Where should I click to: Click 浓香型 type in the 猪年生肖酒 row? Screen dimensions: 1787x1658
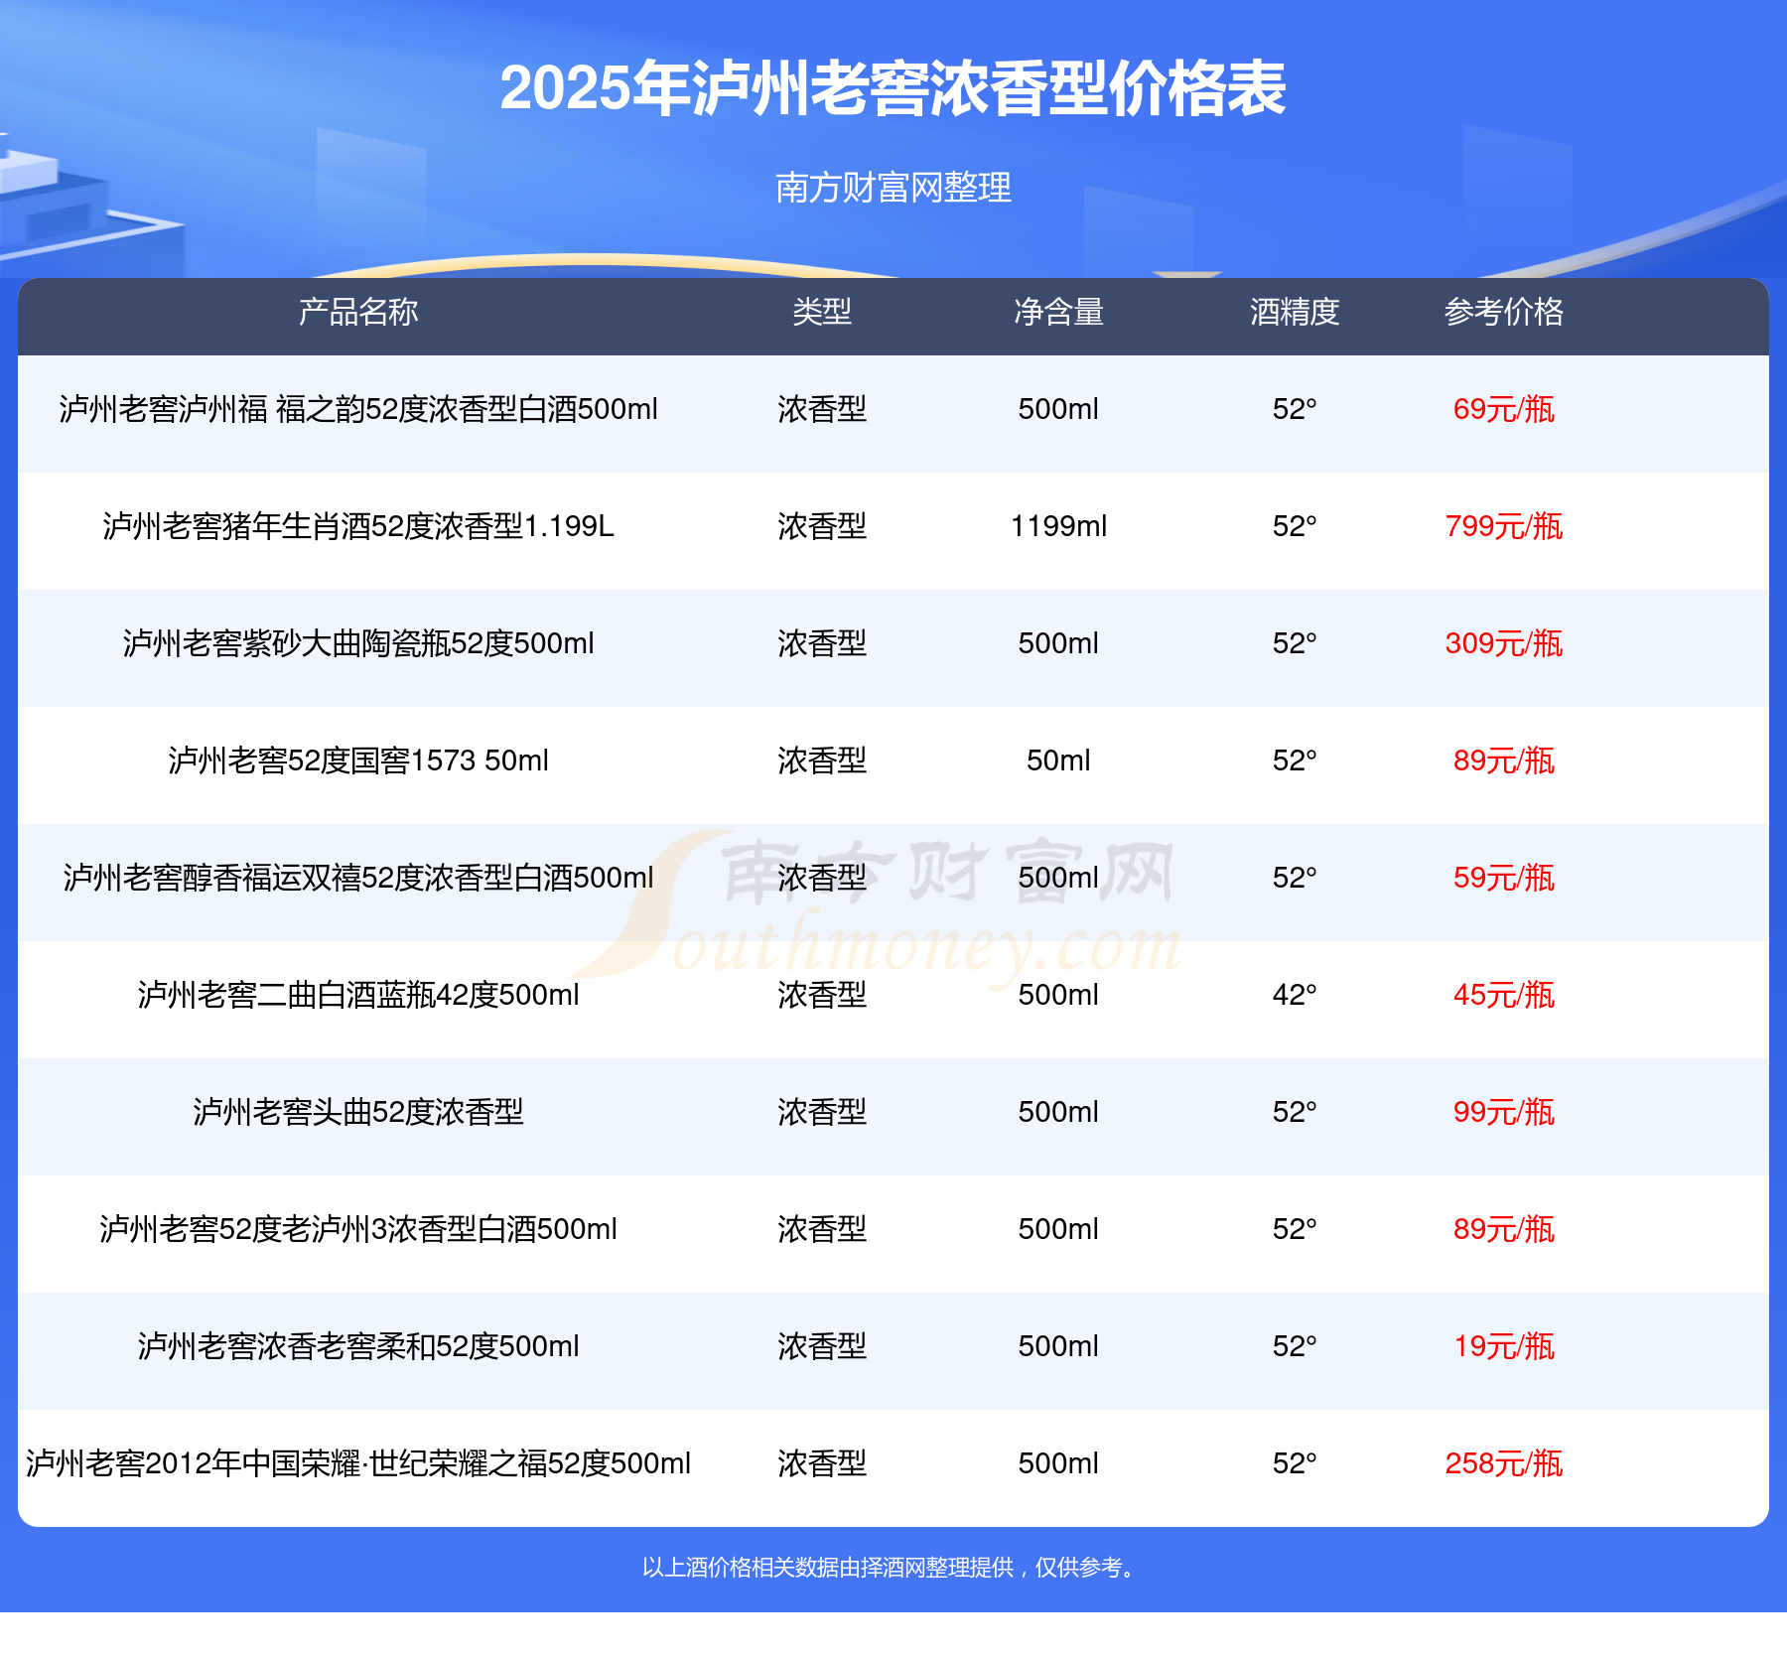(822, 526)
